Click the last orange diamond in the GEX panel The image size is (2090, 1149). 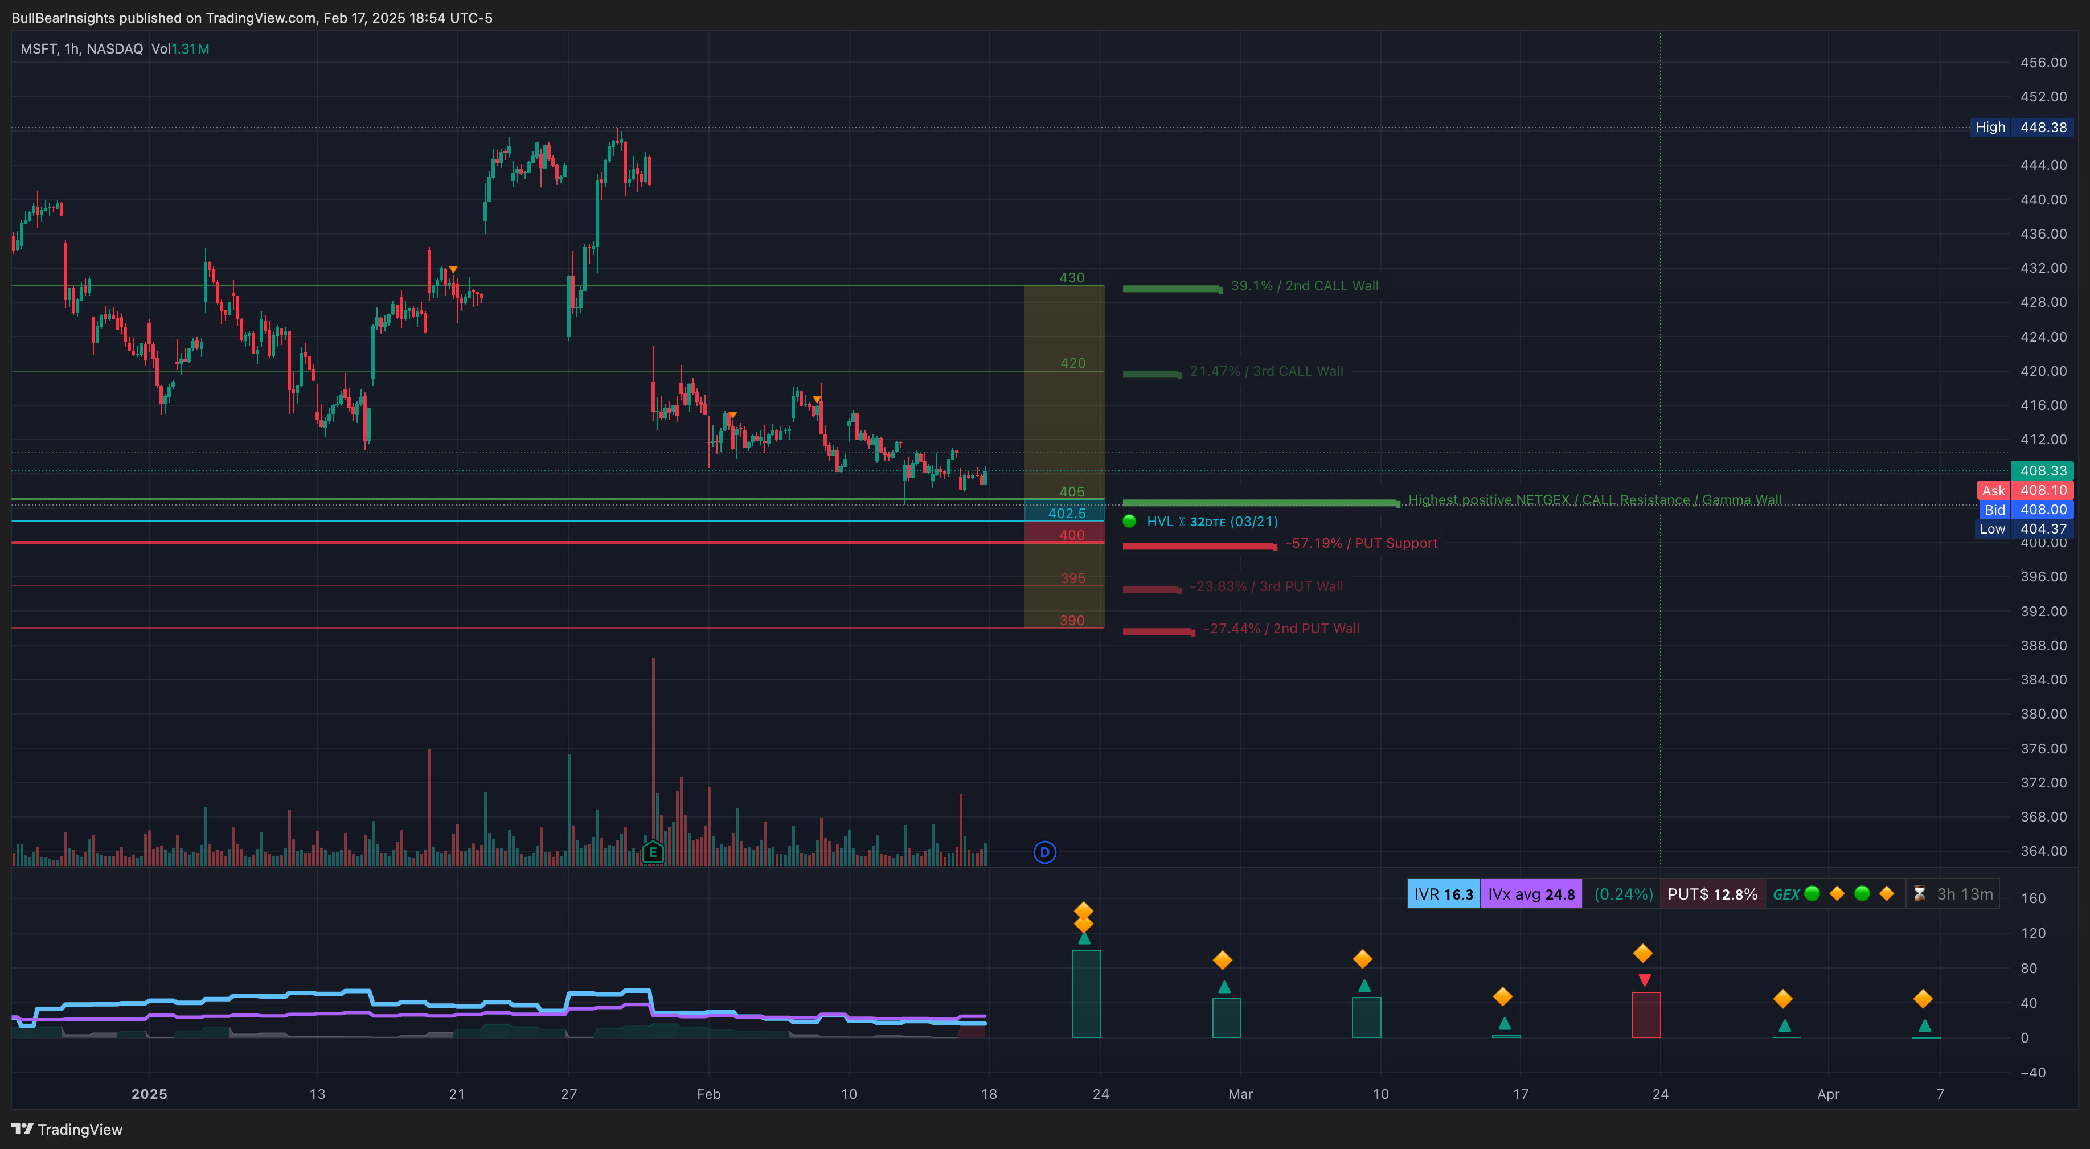[x=1886, y=893]
